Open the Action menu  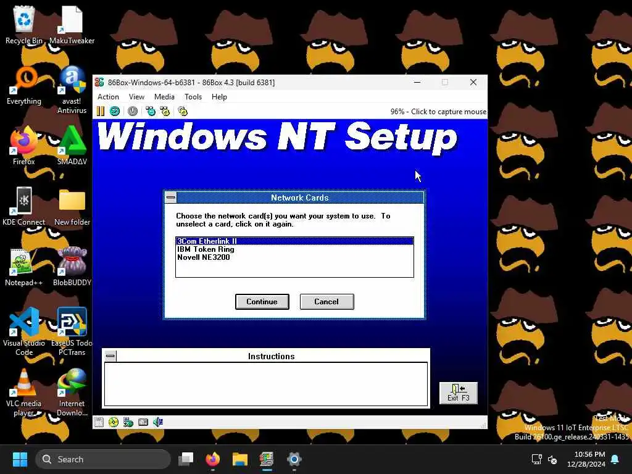point(108,97)
